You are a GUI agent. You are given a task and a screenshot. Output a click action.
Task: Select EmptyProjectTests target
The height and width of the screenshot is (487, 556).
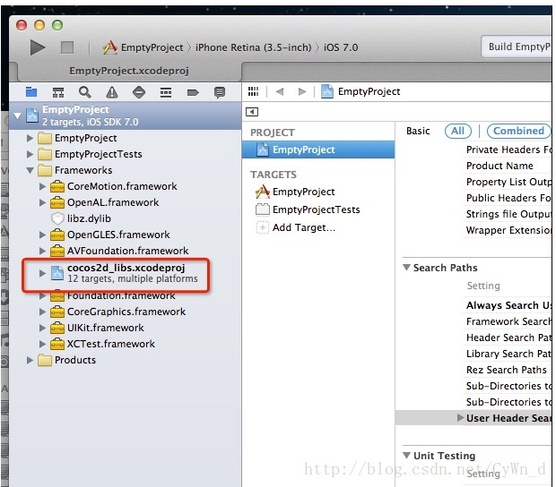[316, 209]
